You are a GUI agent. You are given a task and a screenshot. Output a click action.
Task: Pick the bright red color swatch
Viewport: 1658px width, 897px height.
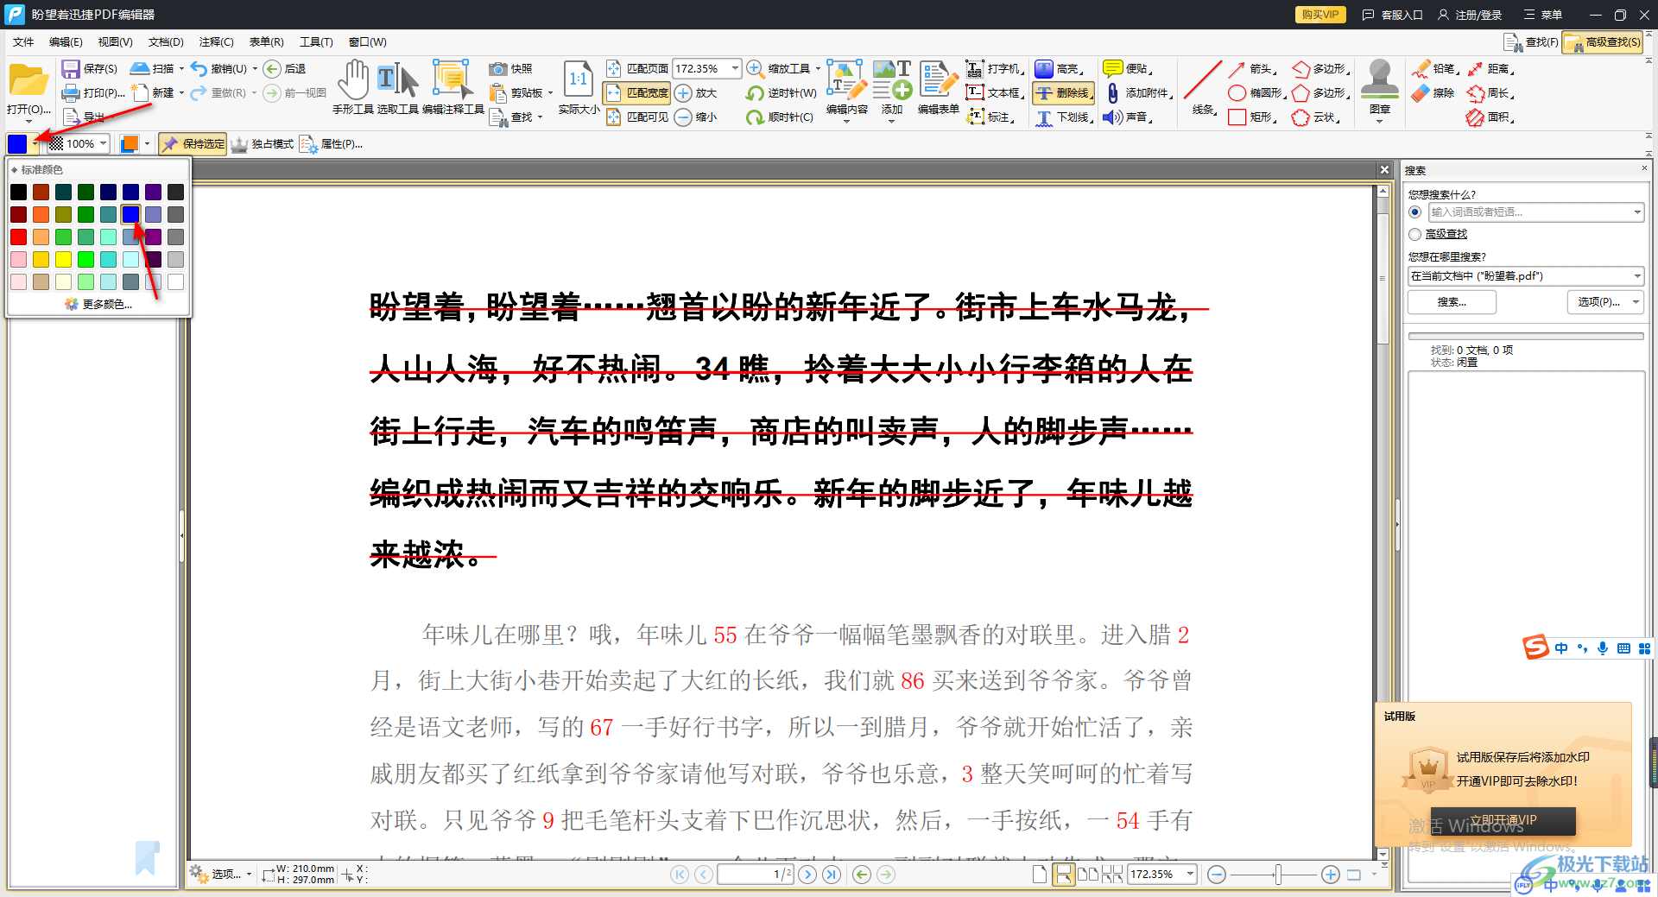click(18, 237)
